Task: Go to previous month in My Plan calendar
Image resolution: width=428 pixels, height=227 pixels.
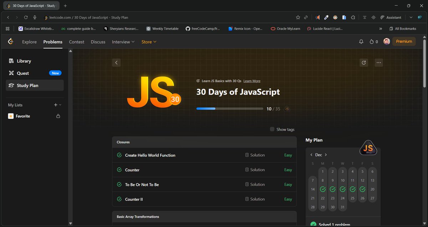Action: tap(311, 155)
